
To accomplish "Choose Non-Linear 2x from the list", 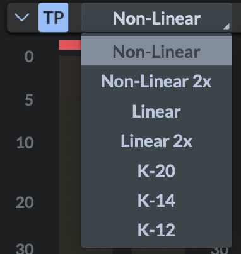I will 156,81.
